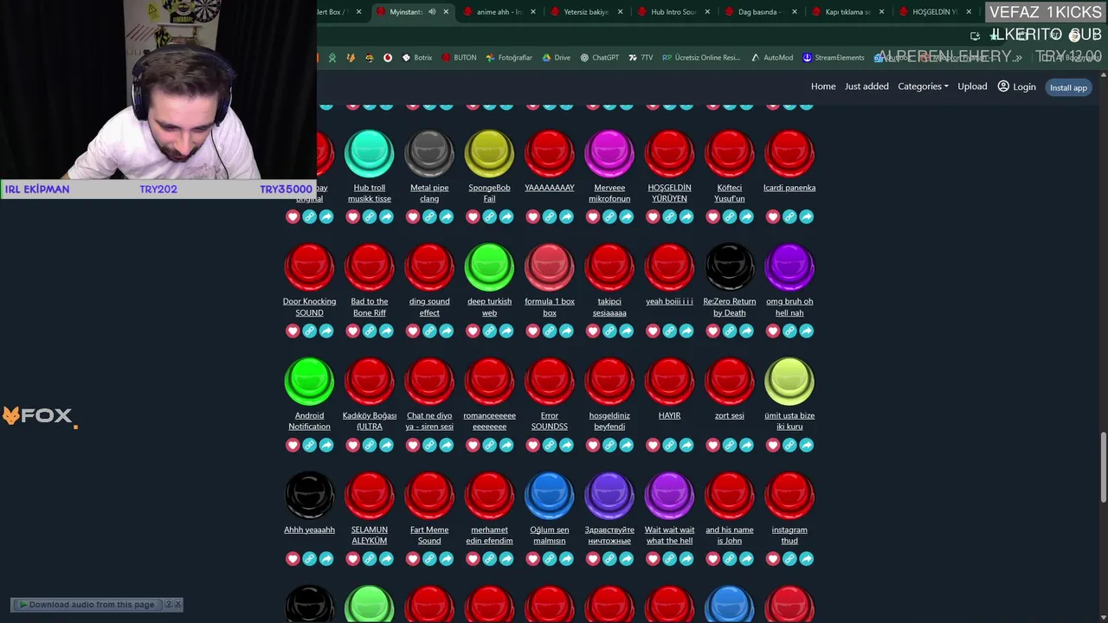Favorite the romanceeeeee sound
The height and width of the screenshot is (623, 1108).
pos(473,446)
